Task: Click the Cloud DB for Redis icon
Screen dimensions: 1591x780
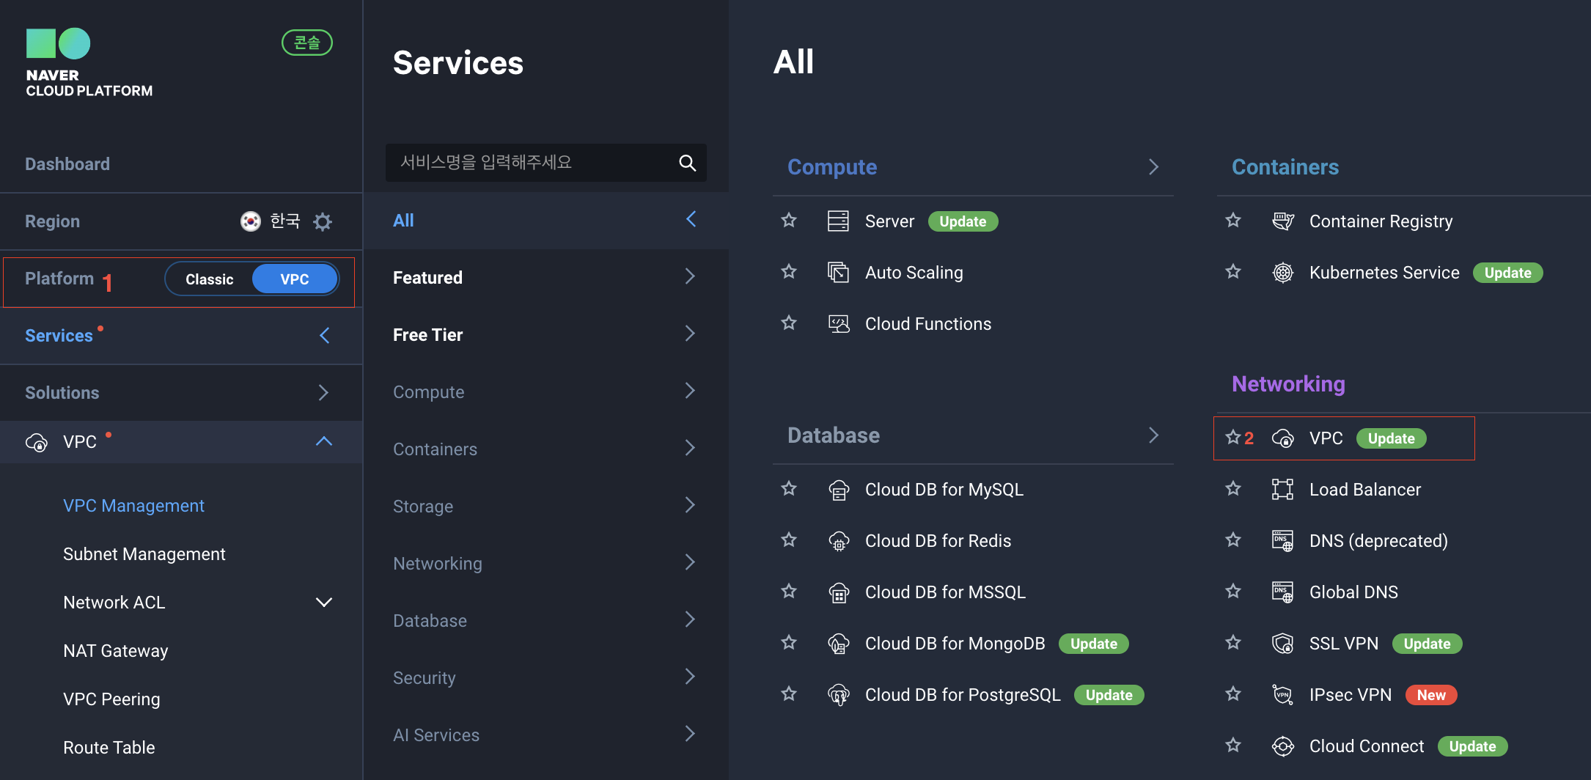Action: click(x=838, y=540)
